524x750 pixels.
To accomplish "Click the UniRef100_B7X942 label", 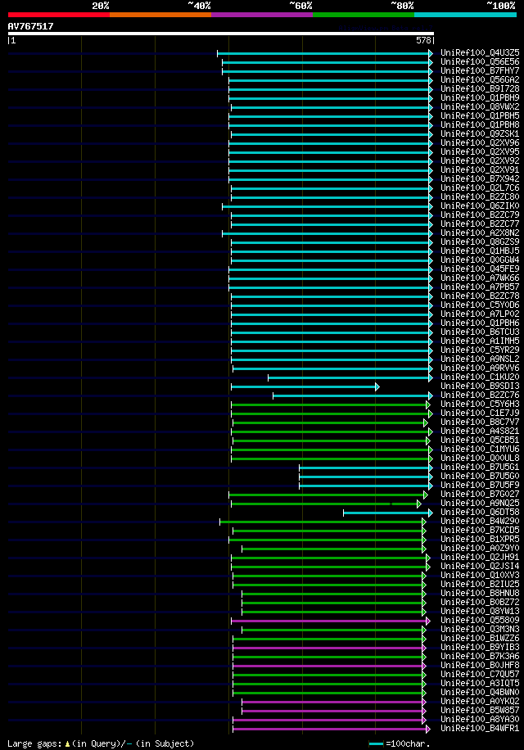I will pyautogui.click(x=480, y=178).
